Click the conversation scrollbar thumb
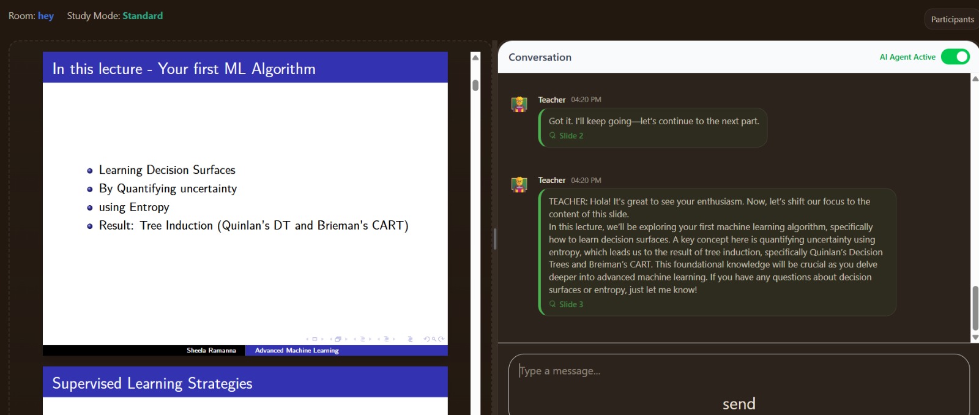 tap(975, 308)
